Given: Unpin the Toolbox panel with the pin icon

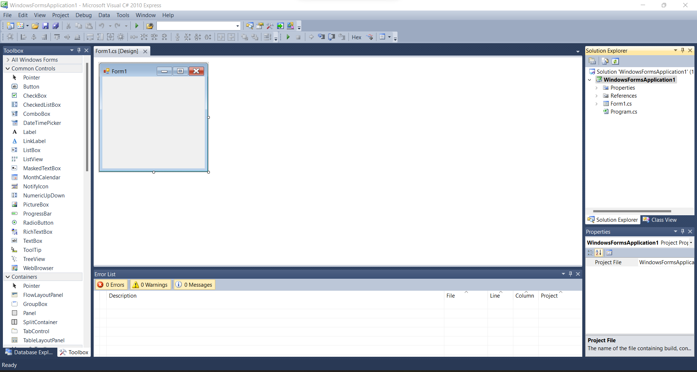Looking at the screenshot, I should [x=79, y=50].
